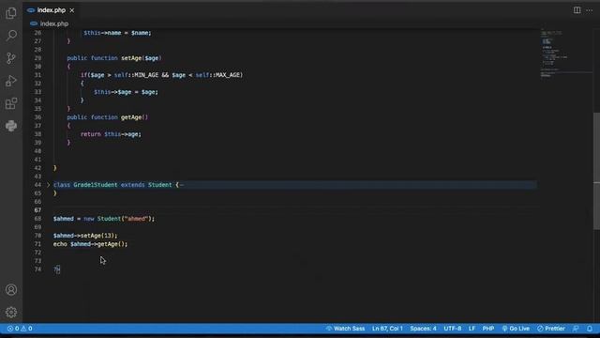Image resolution: width=600 pixels, height=338 pixels.
Task: Change indentation via Spaces: 4
Action: click(x=423, y=329)
